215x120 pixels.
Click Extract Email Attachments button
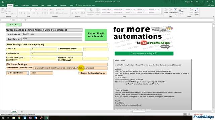coord(96,35)
